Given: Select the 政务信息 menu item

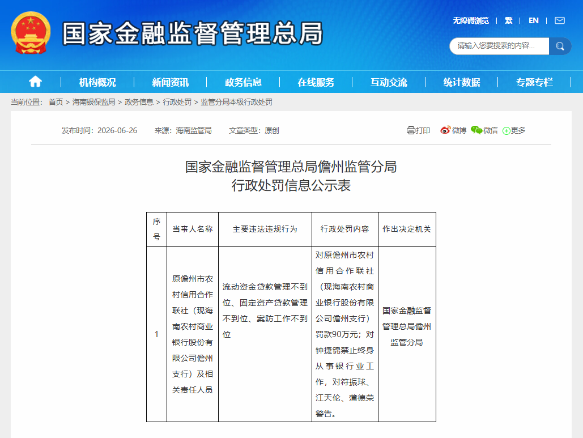Looking at the screenshot, I should [243, 82].
